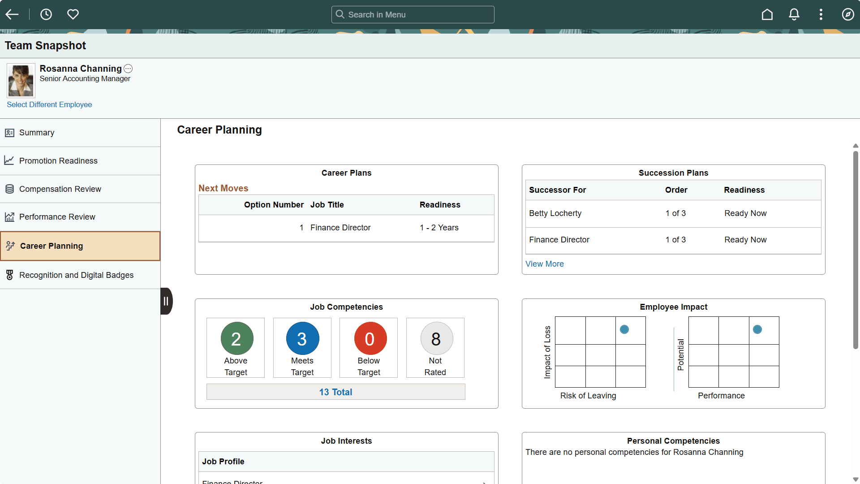
Task: Click the Not Rated competency tile
Action: point(435,348)
